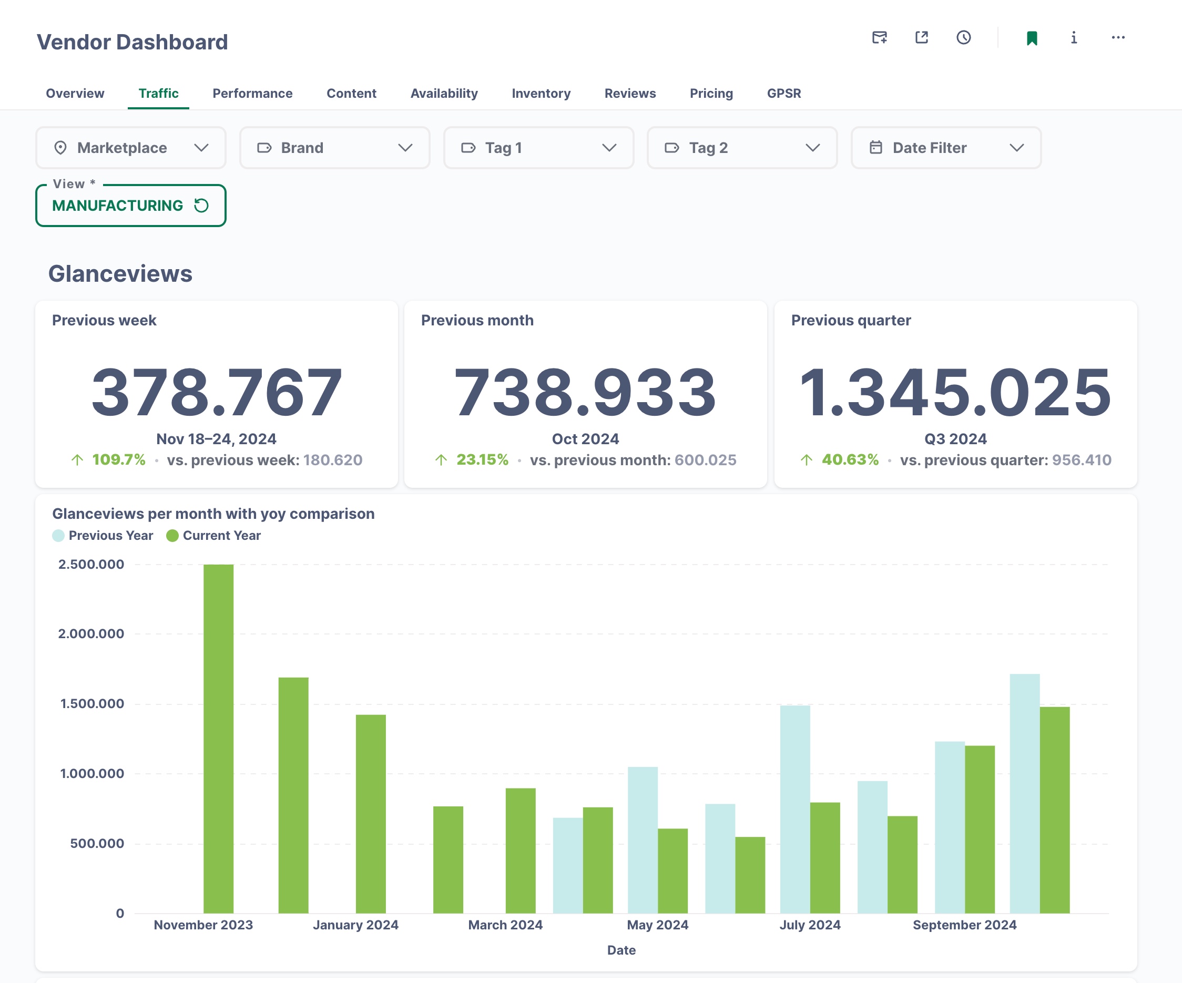Click the tag icon in Brand filter

pos(264,148)
